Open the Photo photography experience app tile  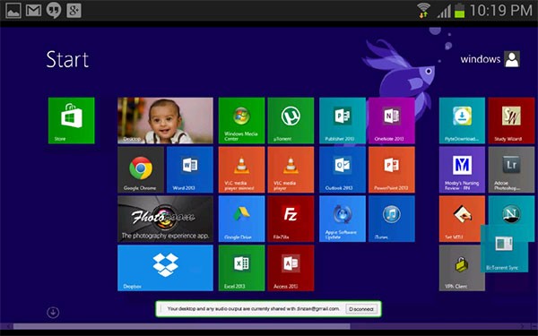click(x=165, y=219)
